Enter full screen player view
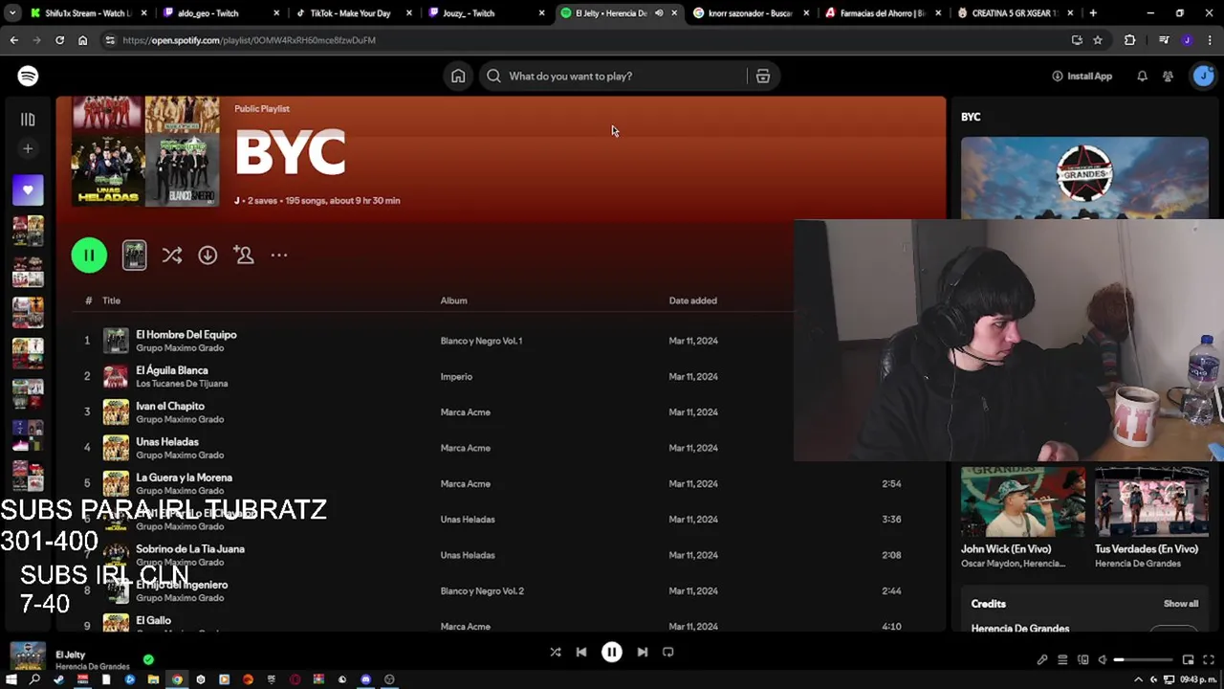 coord(1208,659)
